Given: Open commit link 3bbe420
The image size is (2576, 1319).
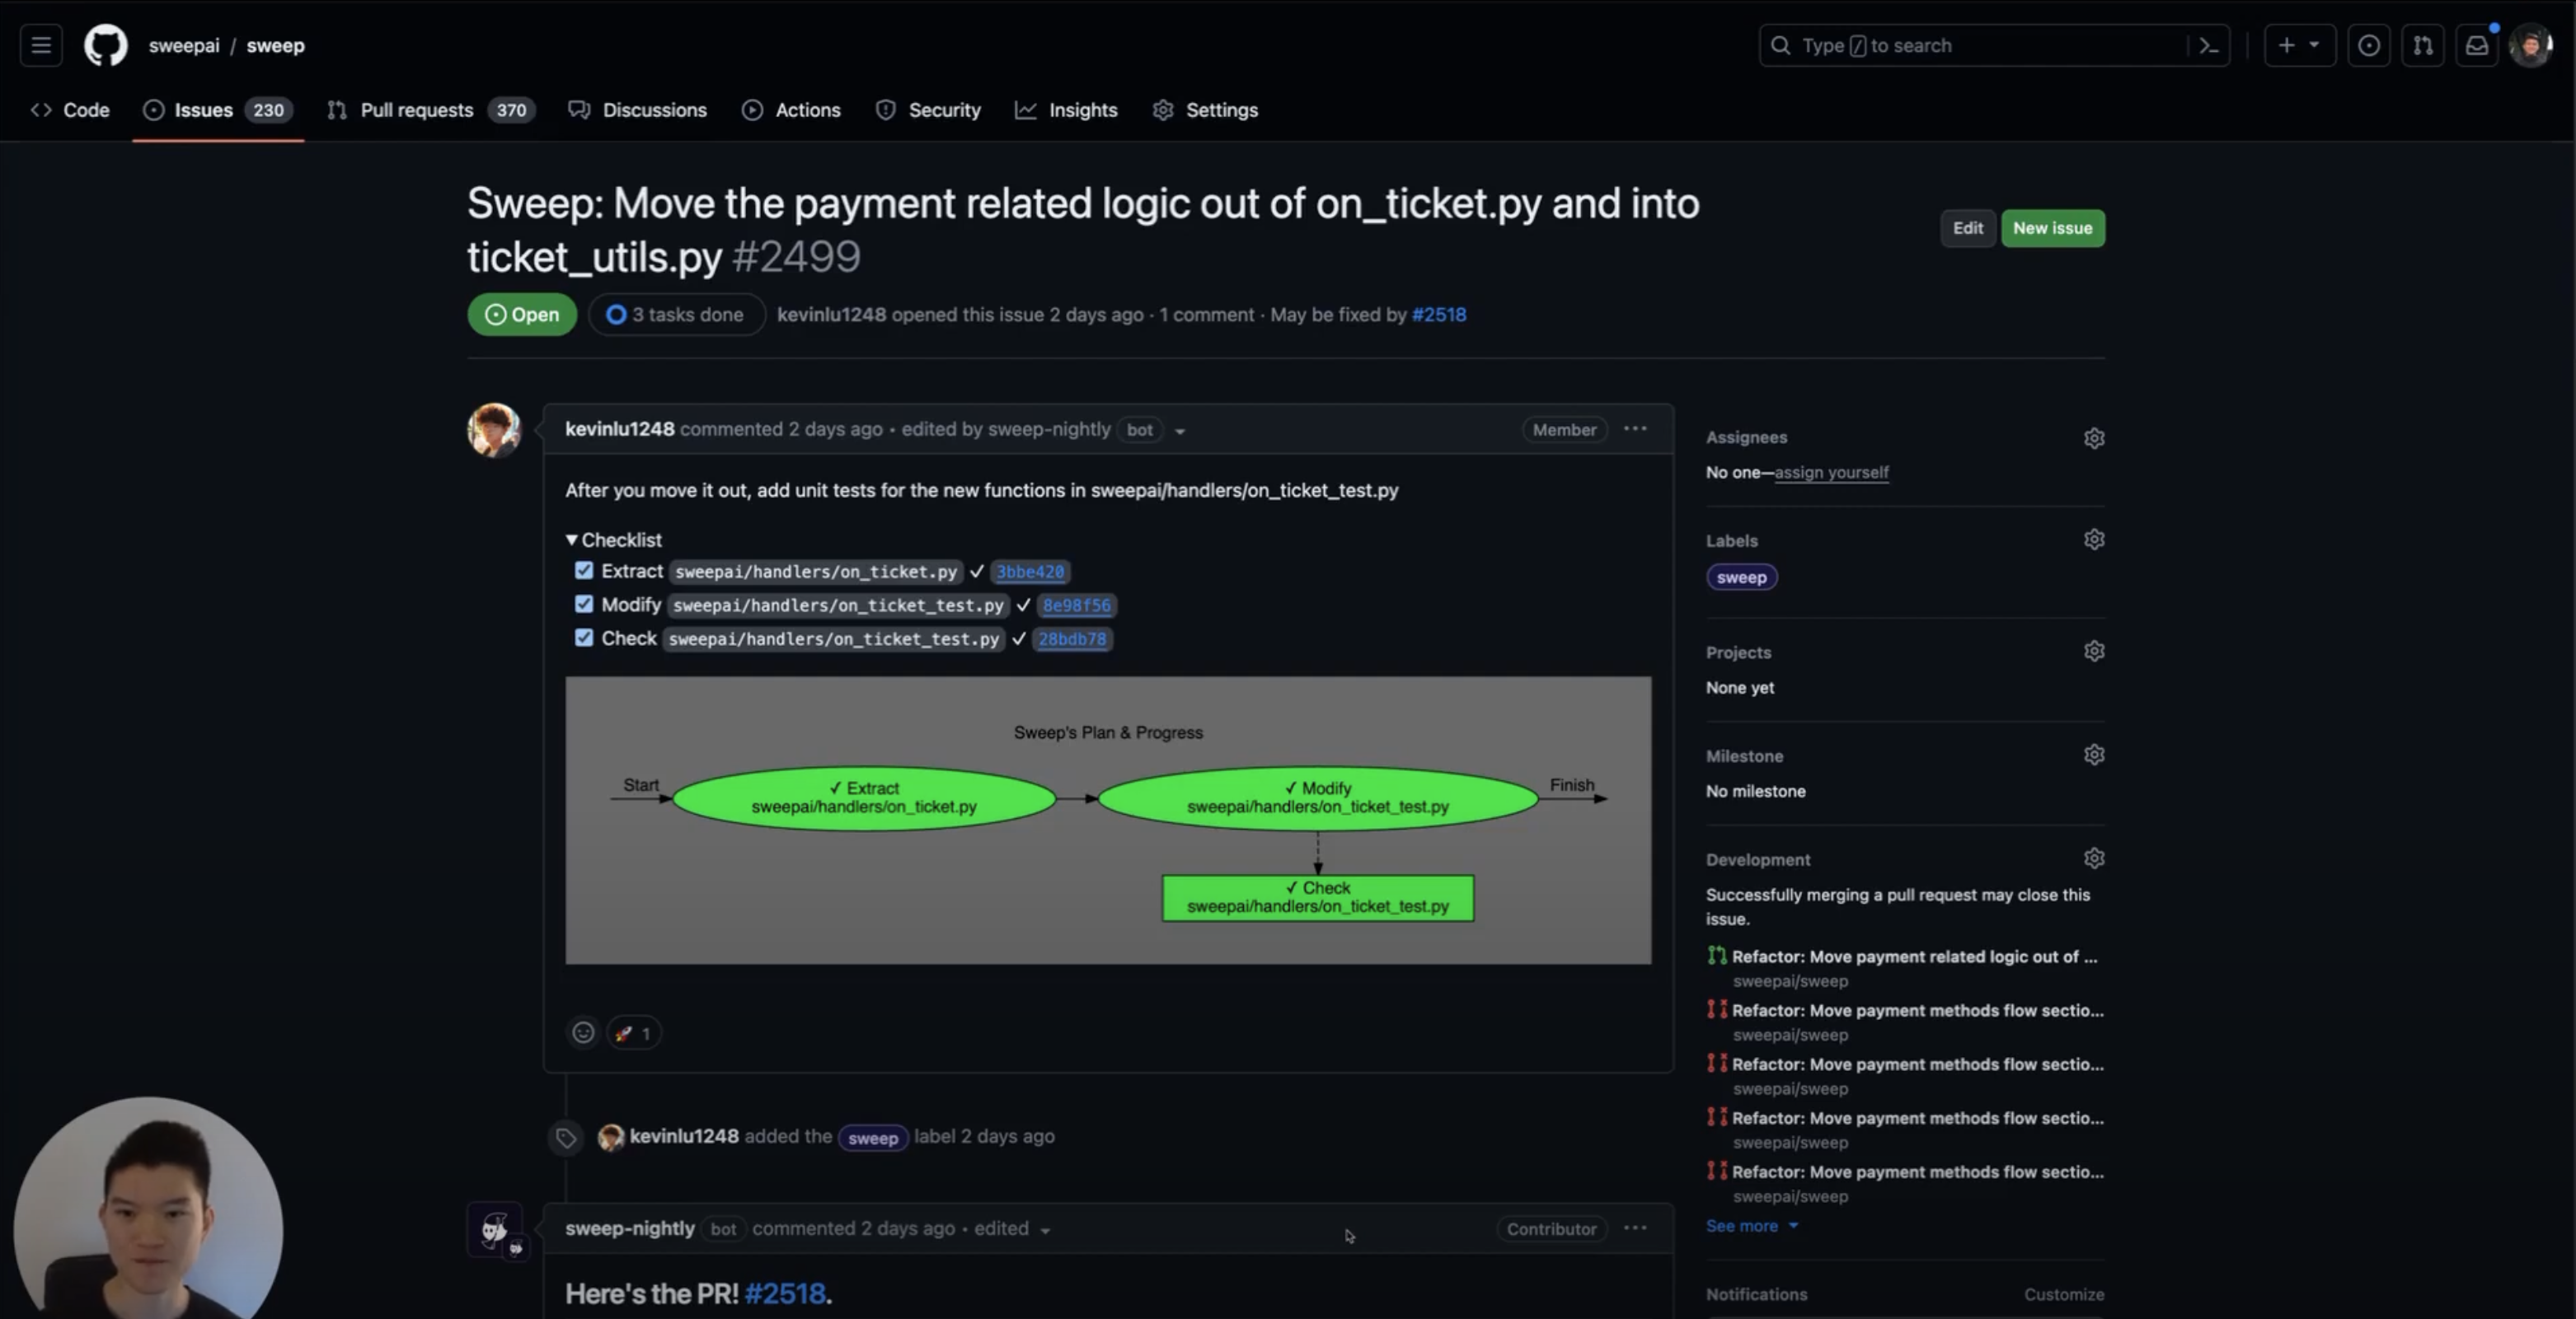Looking at the screenshot, I should (x=1029, y=572).
